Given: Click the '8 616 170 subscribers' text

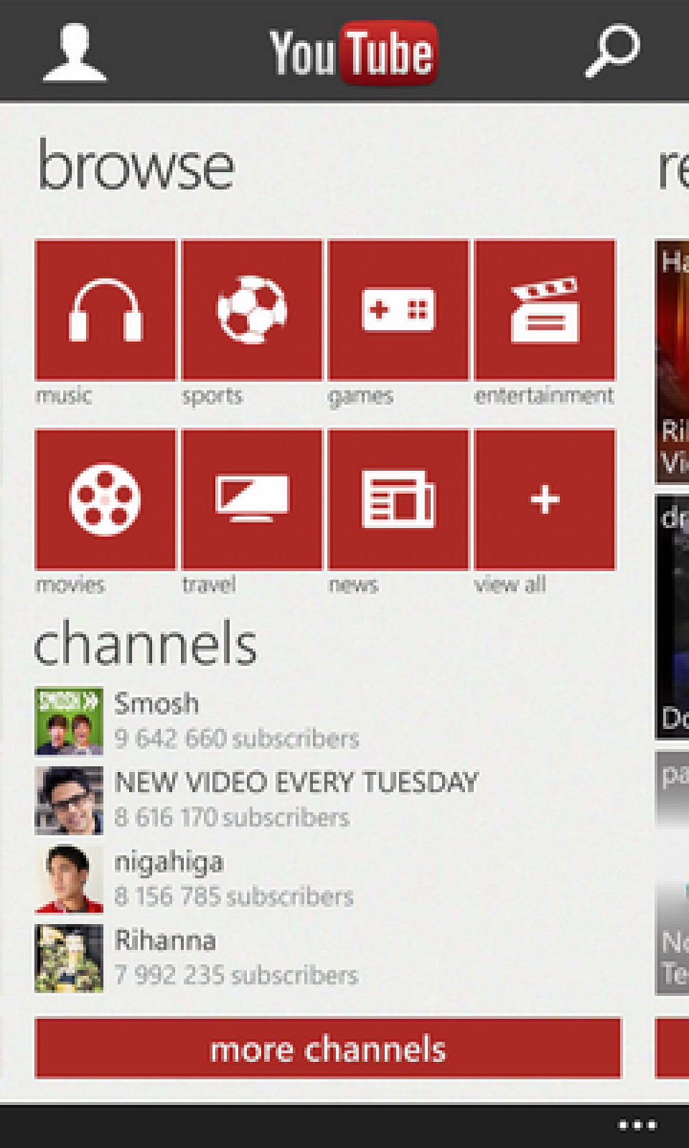Looking at the screenshot, I should pos(231,817).
